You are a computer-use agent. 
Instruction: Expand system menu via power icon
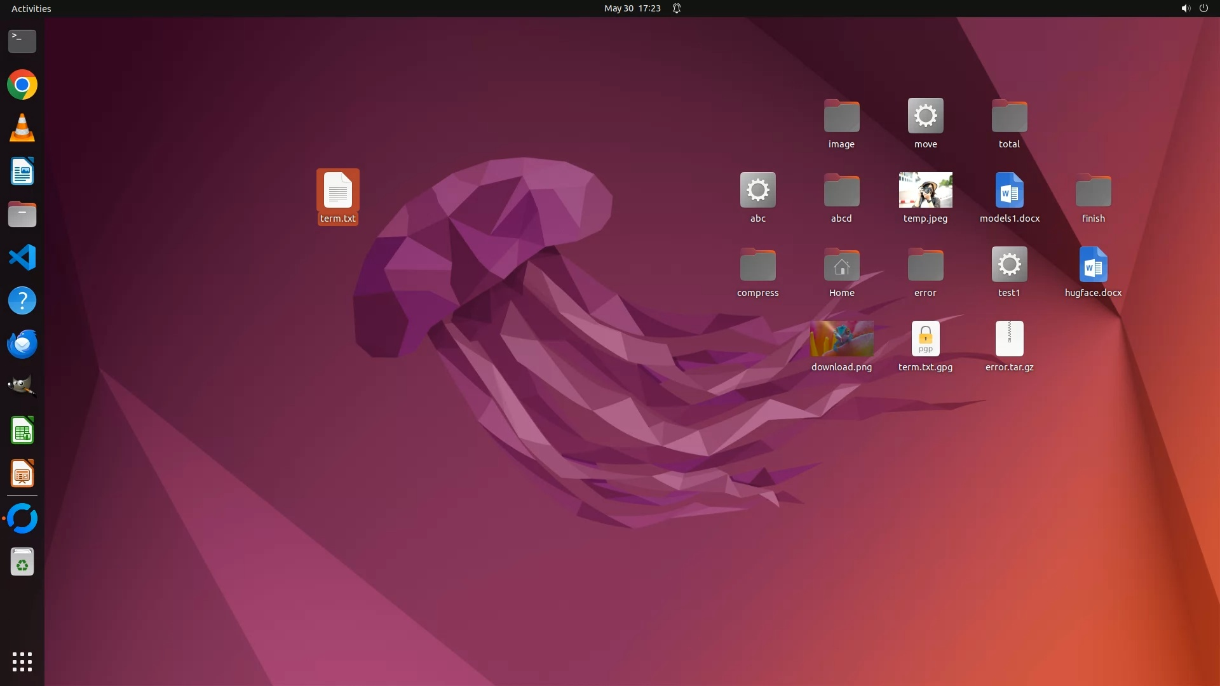1203,8
